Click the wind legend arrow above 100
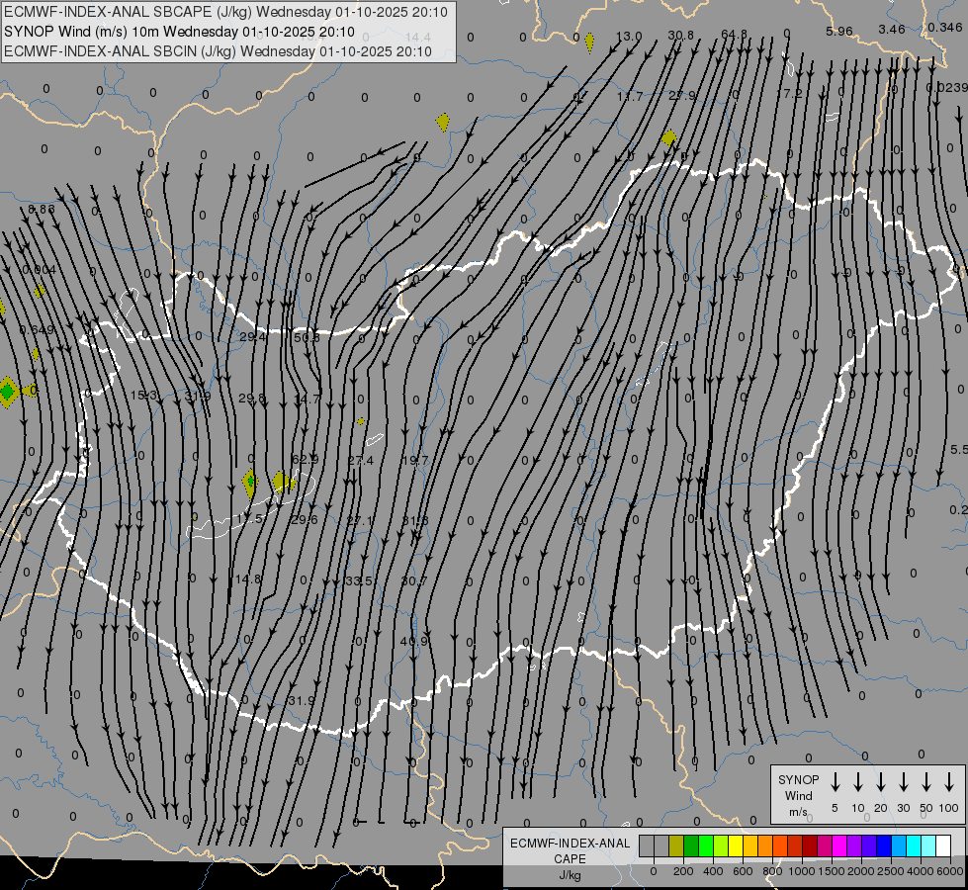The image size is (968, 890). (x=949, y=782)
